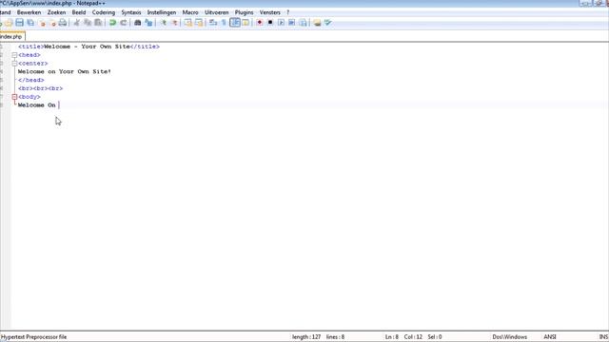Undo the last edit with green arrow

click(x=112, y=23)
